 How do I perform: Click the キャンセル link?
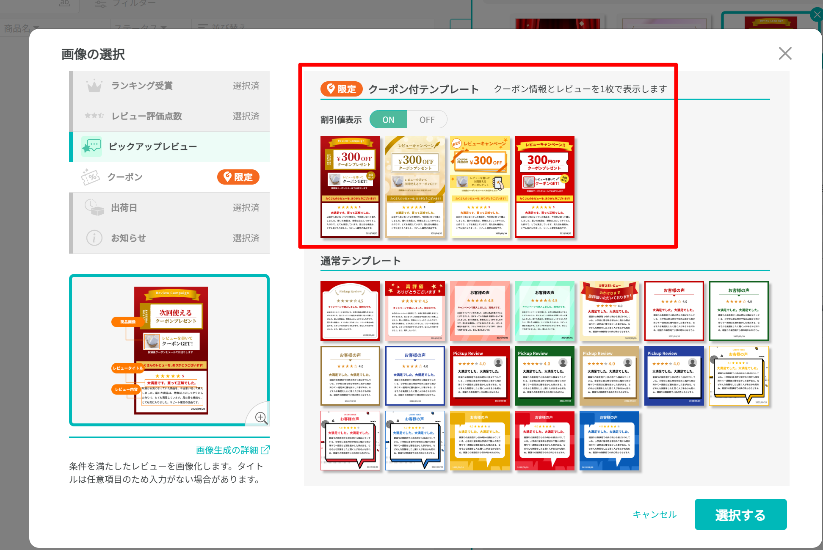(655, 514)
